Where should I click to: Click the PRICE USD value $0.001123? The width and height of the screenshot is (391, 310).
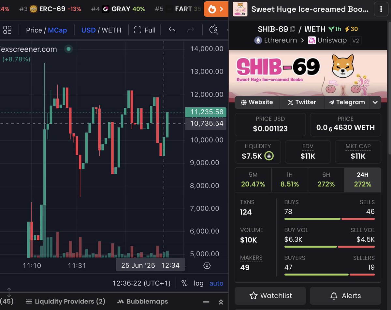(x=270, y=128)
